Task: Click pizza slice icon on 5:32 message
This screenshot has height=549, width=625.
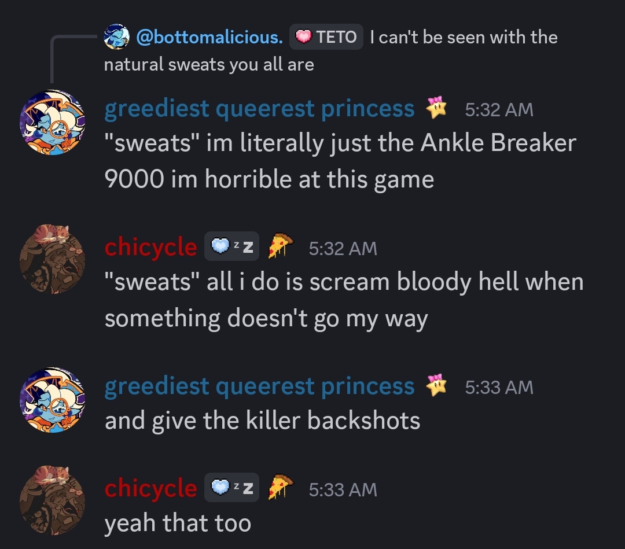Action: tap(280, 246)
